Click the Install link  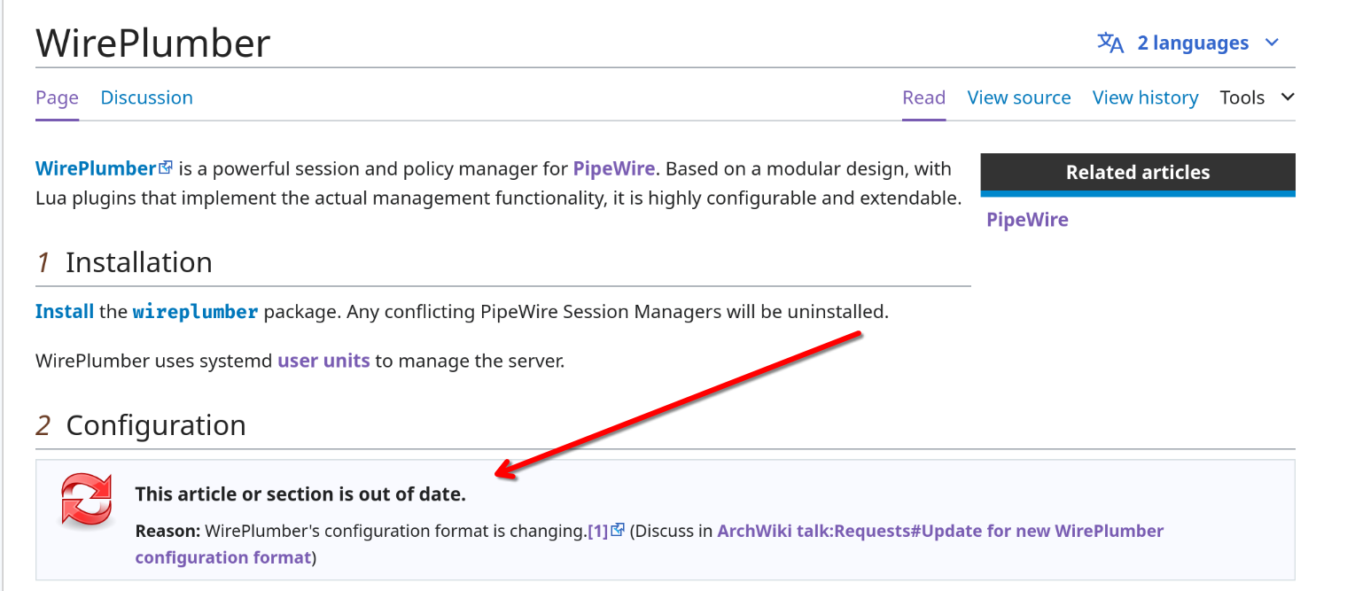65,312
